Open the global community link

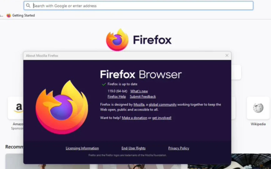point(163,105)
